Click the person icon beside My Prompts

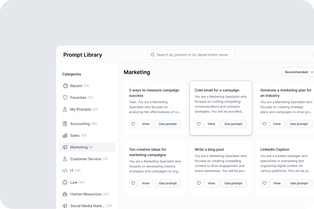click(65, 109)
